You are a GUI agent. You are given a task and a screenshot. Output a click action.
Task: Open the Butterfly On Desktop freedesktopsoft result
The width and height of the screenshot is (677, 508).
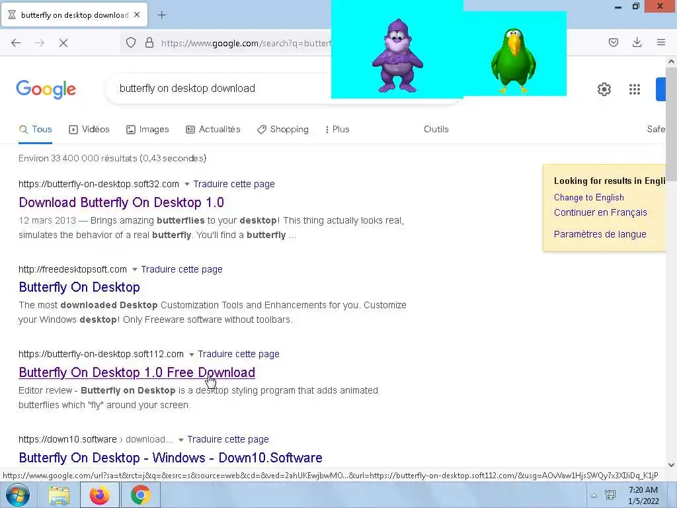point(79,287)
